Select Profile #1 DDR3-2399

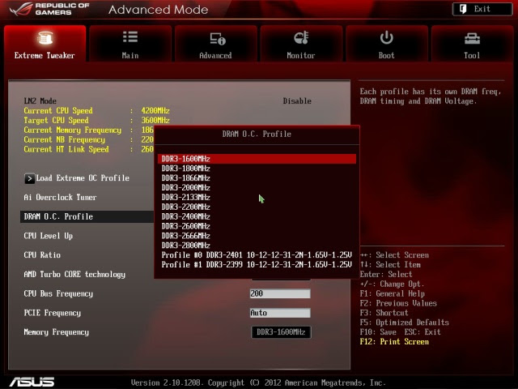(x=257, y=264)
